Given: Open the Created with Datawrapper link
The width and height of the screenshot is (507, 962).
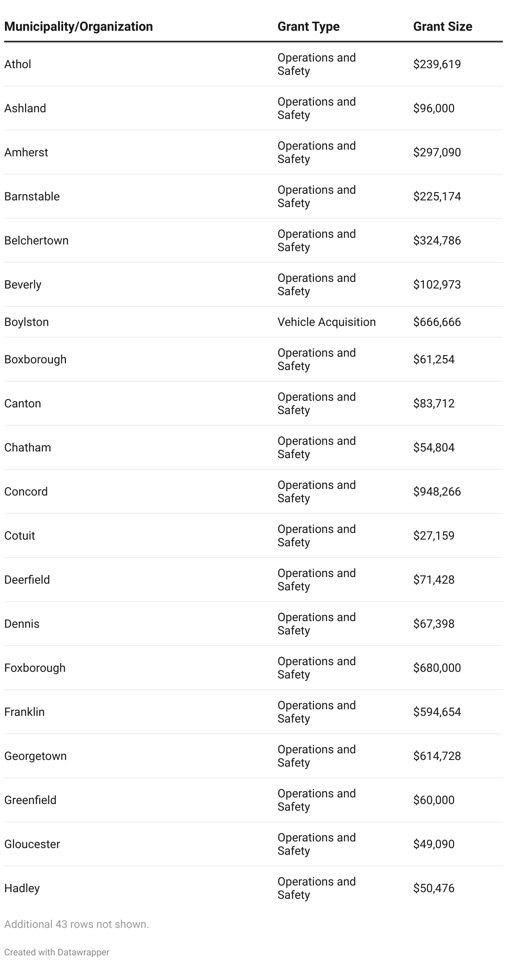Looking at the screenshot, I should click(x=57, y=952).
